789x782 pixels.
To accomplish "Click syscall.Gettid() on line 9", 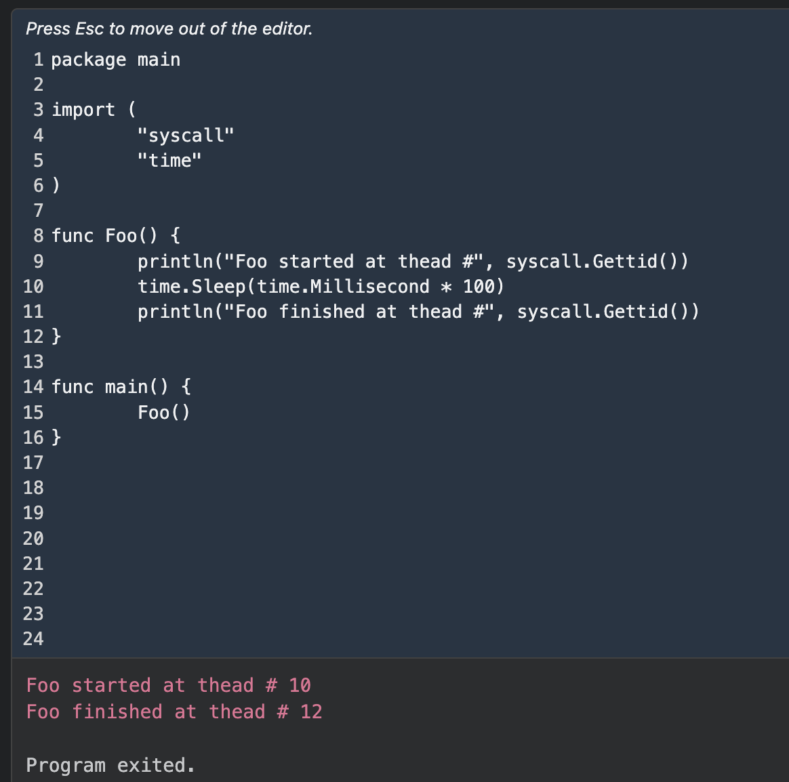I will pos(596,262).
